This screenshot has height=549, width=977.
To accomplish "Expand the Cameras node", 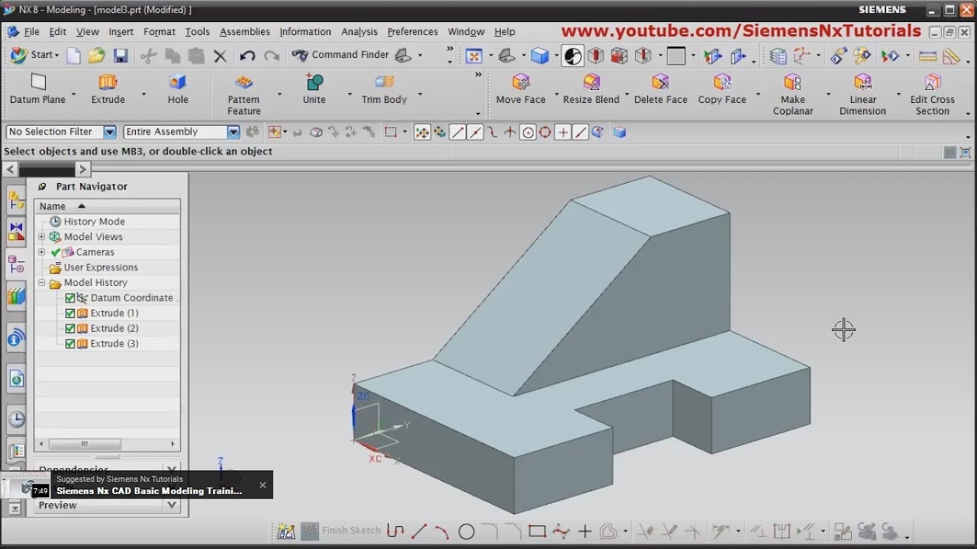I will (42, 252).
